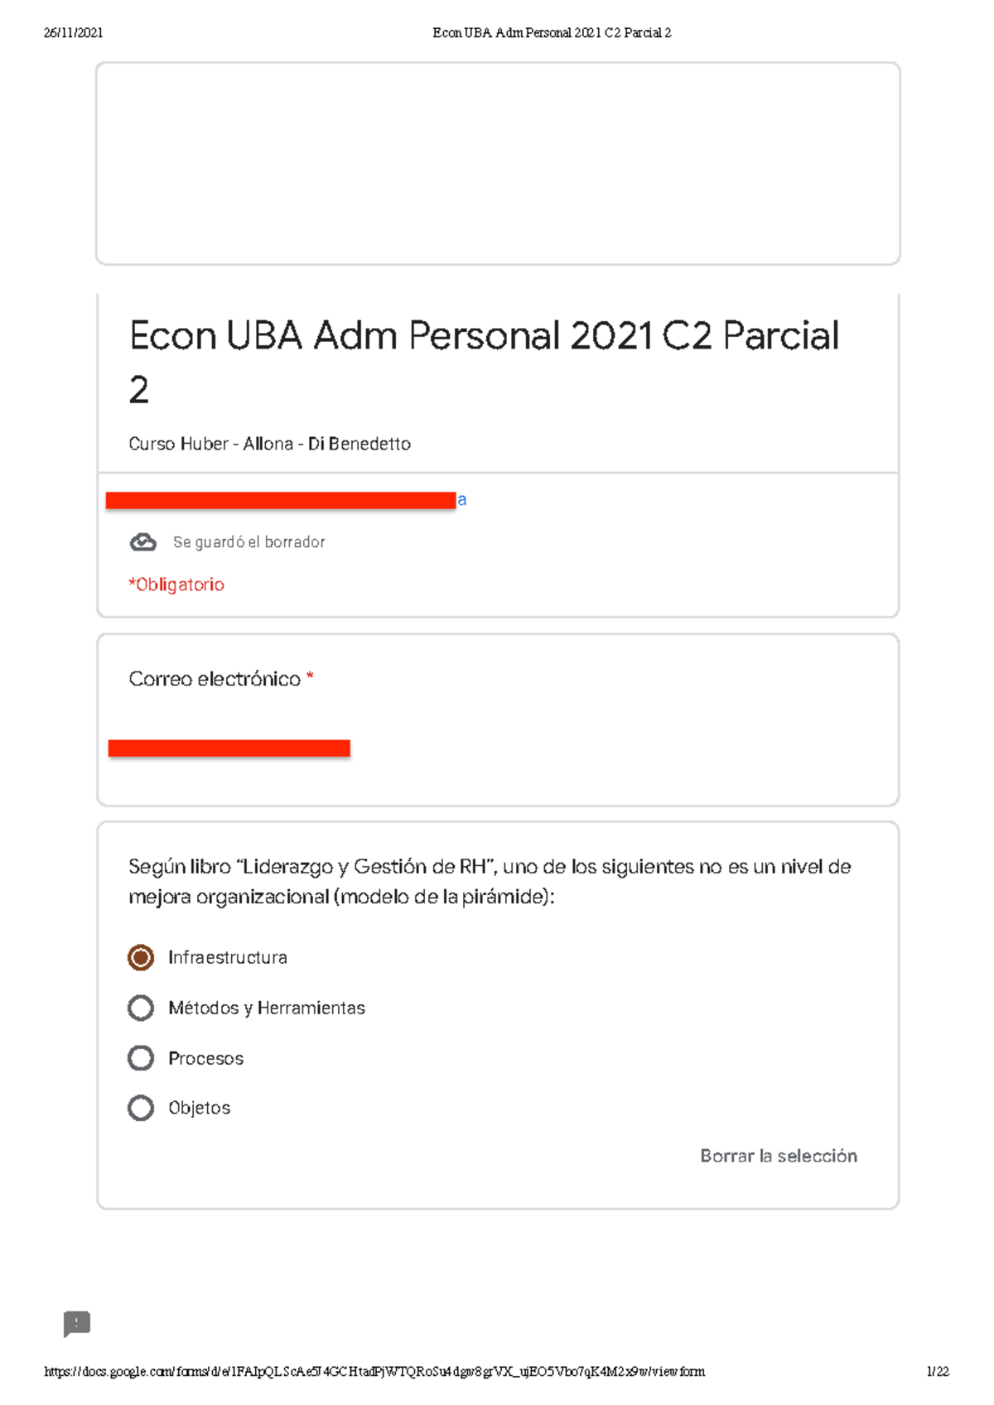This screenshot has height=1405, width=994.
Task: Click the cloud draft-saved icon
Action: click(142, 542)
